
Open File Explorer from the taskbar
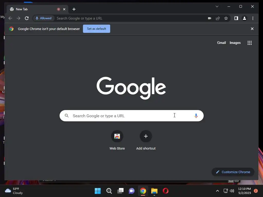tap(154, 191)
